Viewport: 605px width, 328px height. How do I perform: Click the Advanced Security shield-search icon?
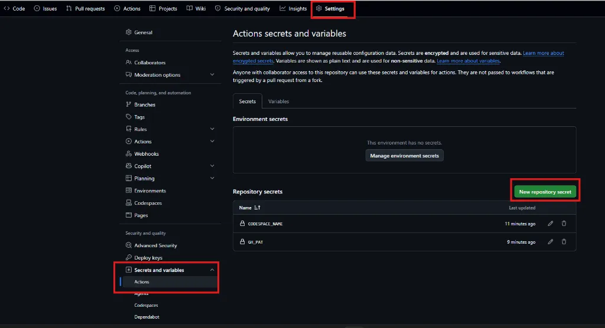tap(128, 245)
